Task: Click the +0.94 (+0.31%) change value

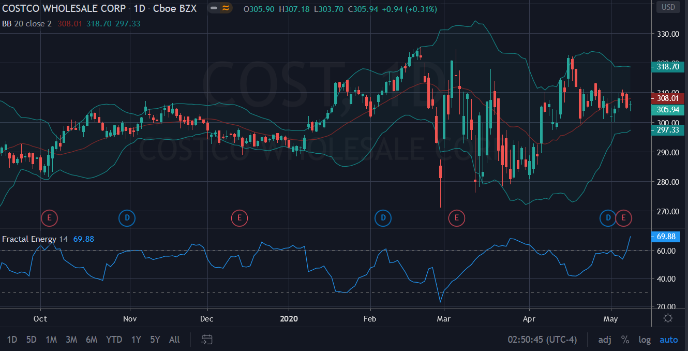Action: click(x=409, y=9)
